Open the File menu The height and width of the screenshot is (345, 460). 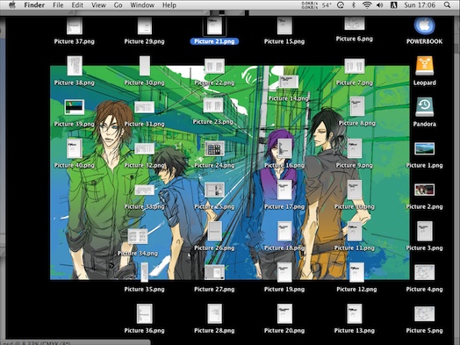(x=58, y=5)
